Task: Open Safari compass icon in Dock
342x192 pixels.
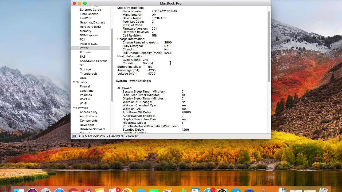Action: pyautogui.click(x=59, y=190)
